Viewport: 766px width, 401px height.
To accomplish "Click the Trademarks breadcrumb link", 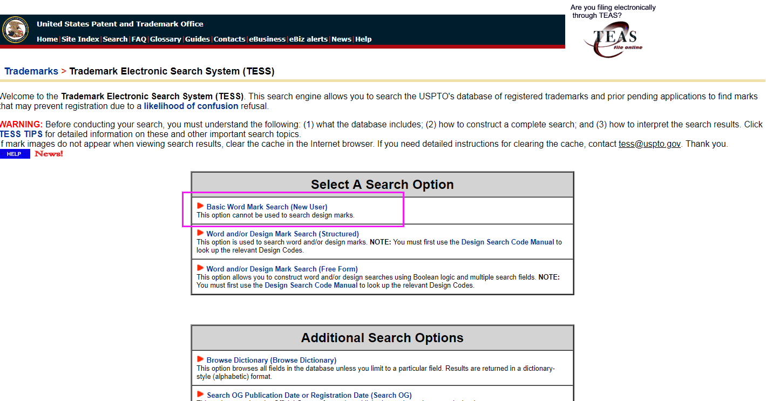I will tap(31, 71).
